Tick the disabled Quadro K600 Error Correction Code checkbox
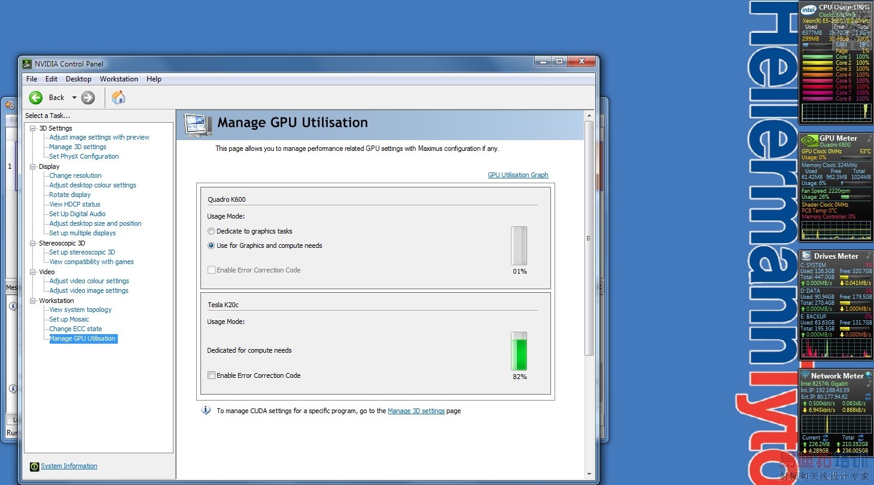Image resolution: width=874 pixels, height=485 pixels. 211,270
